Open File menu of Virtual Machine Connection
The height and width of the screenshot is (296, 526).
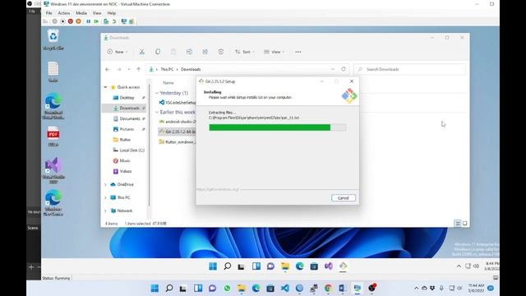click(x=49, y=13)
